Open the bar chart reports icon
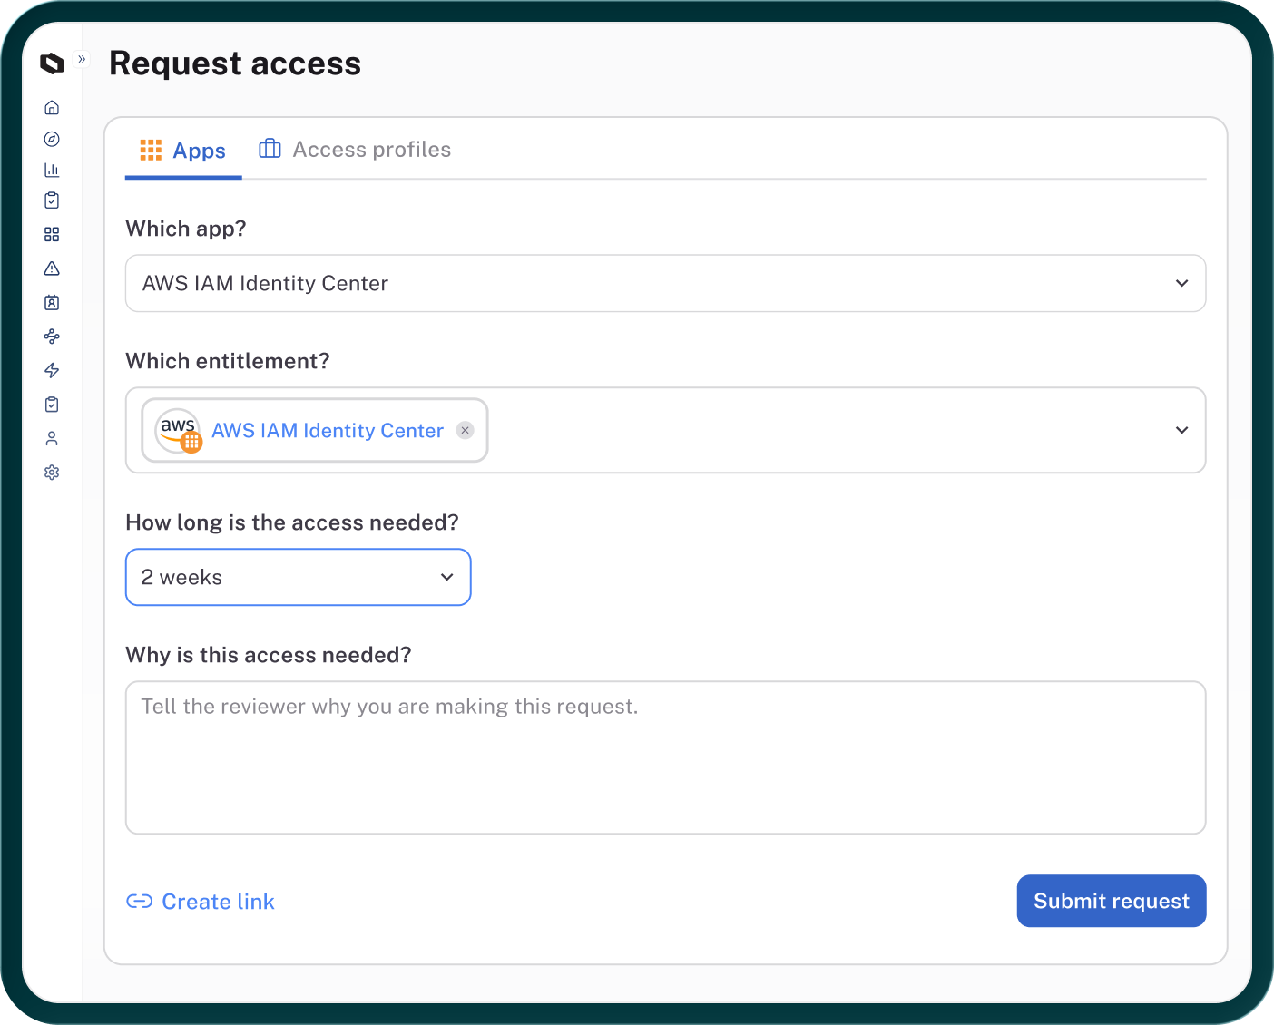 point(52,170)
